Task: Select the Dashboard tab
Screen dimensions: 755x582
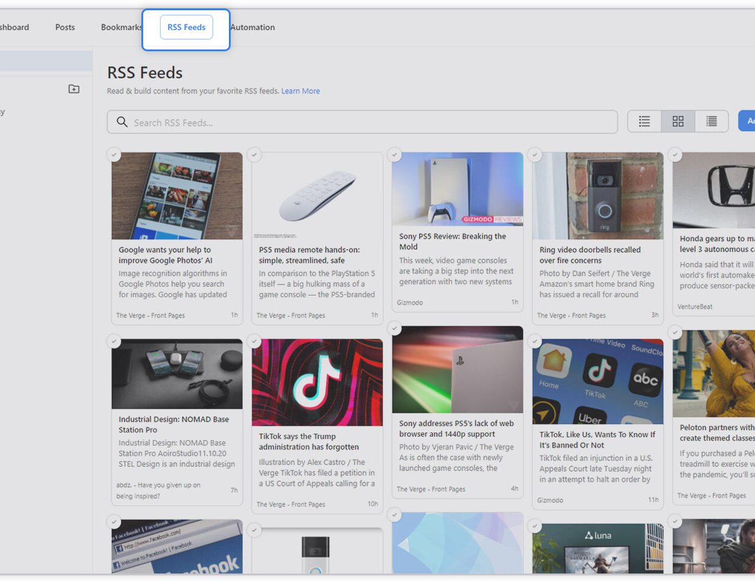Action: pos(14,27)
